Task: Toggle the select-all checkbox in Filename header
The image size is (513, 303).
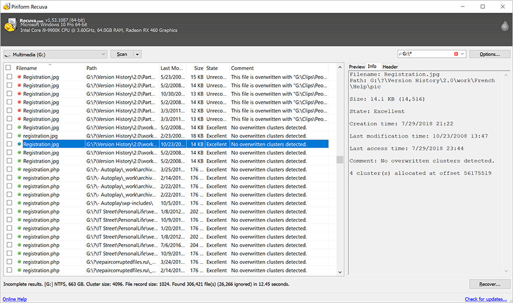Action: [x=9, y=68]
